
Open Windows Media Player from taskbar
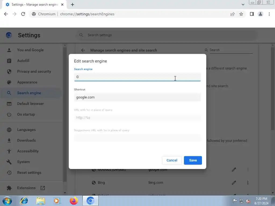pos(57,201)
